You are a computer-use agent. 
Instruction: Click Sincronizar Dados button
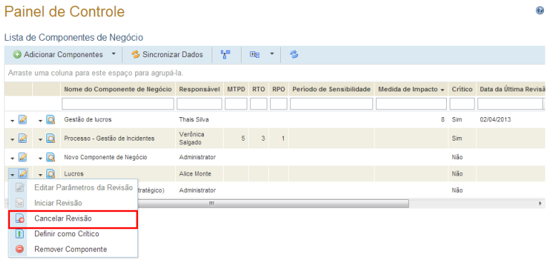pyautogui.click(x=167, y=54)
